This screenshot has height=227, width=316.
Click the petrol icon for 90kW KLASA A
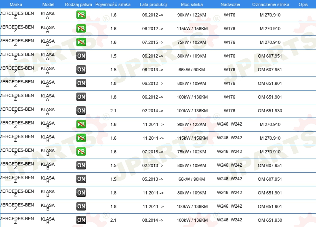coord(81,15)
